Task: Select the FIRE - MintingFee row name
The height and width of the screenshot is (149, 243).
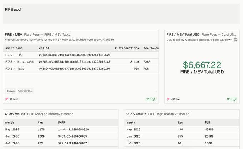Action: point(20,62)
